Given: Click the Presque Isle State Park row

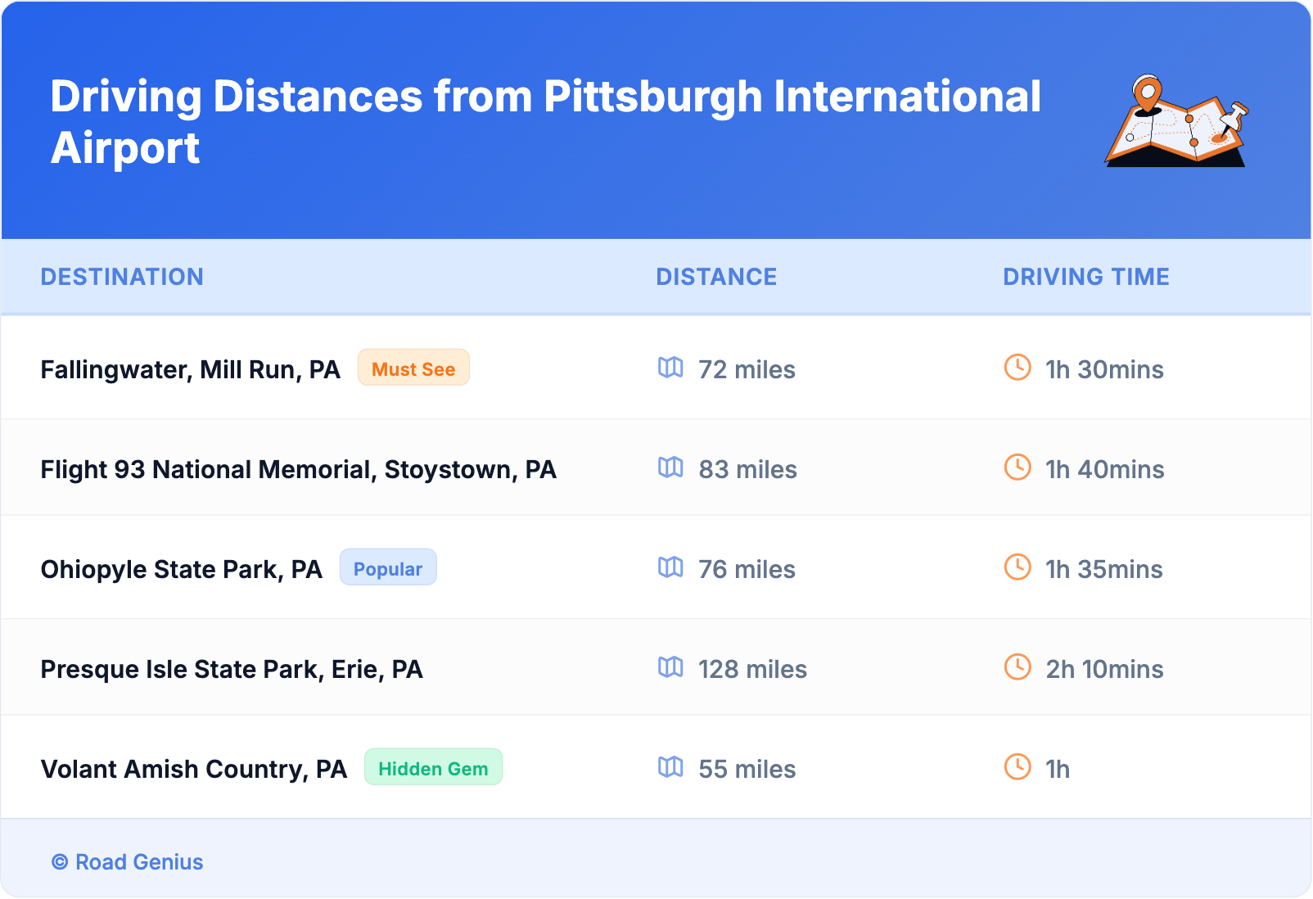Looking at the screenshot, I should 232,669.
